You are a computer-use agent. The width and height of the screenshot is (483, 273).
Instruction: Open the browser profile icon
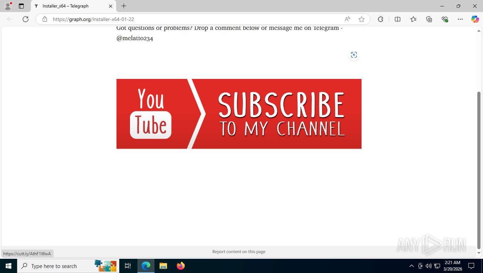8,6
